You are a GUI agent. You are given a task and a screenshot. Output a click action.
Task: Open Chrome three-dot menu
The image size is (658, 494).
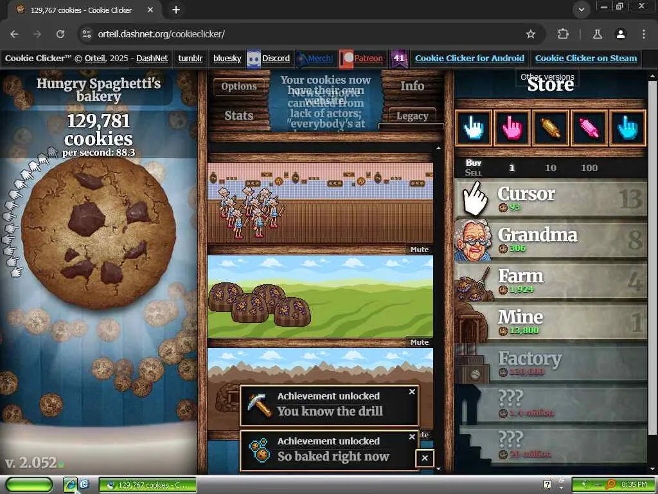tap(644, 34)
